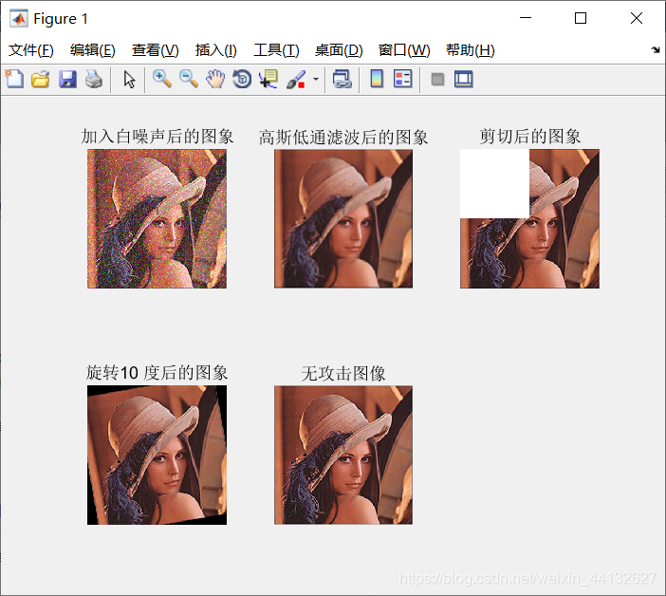Maximize the Figure 1 window
This screenshot has width=666, height=596.
pos(581,18)
